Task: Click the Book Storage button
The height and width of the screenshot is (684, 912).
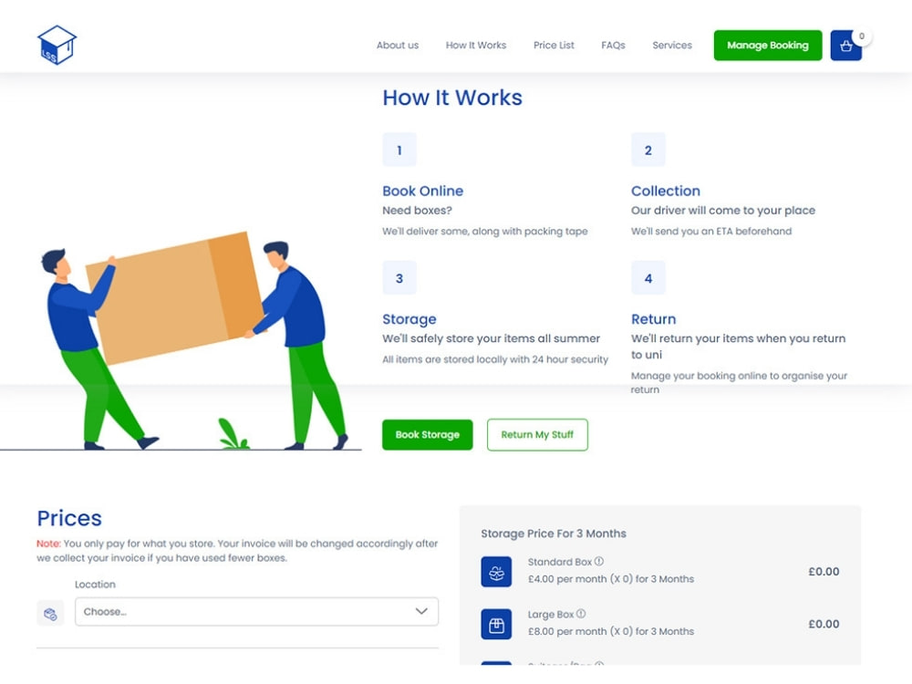Action: [x=428, y=434]
